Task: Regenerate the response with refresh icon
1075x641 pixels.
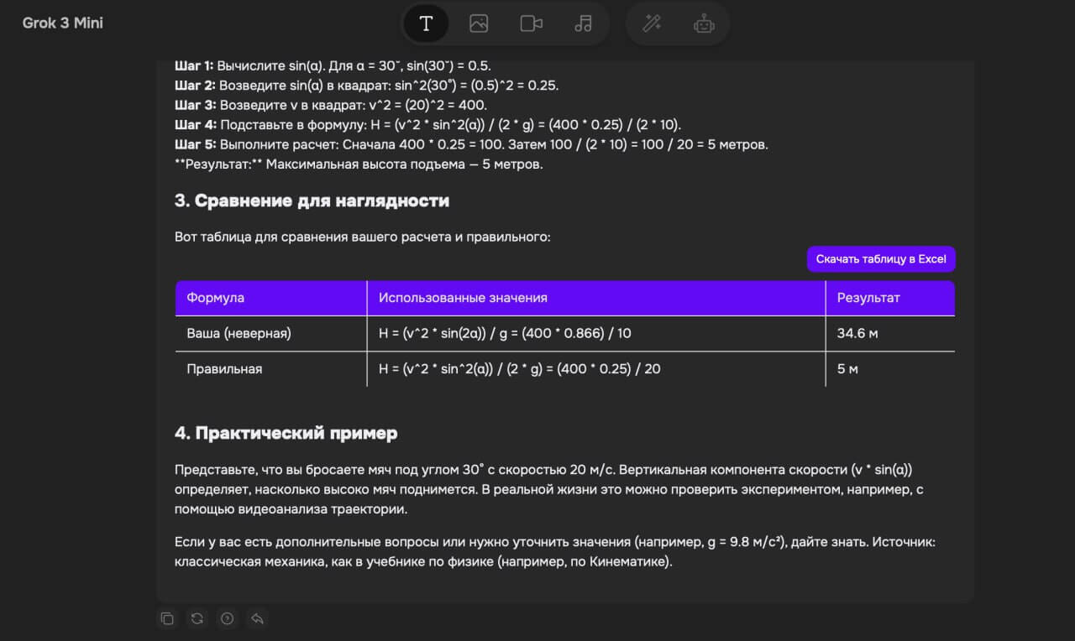Action: pyautogui.click(x=197, y=618)
